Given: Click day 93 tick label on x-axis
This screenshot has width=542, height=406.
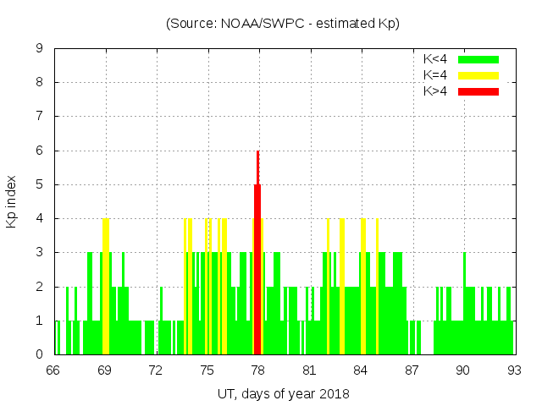Looking at the screenshot, I should click(514, 370).
